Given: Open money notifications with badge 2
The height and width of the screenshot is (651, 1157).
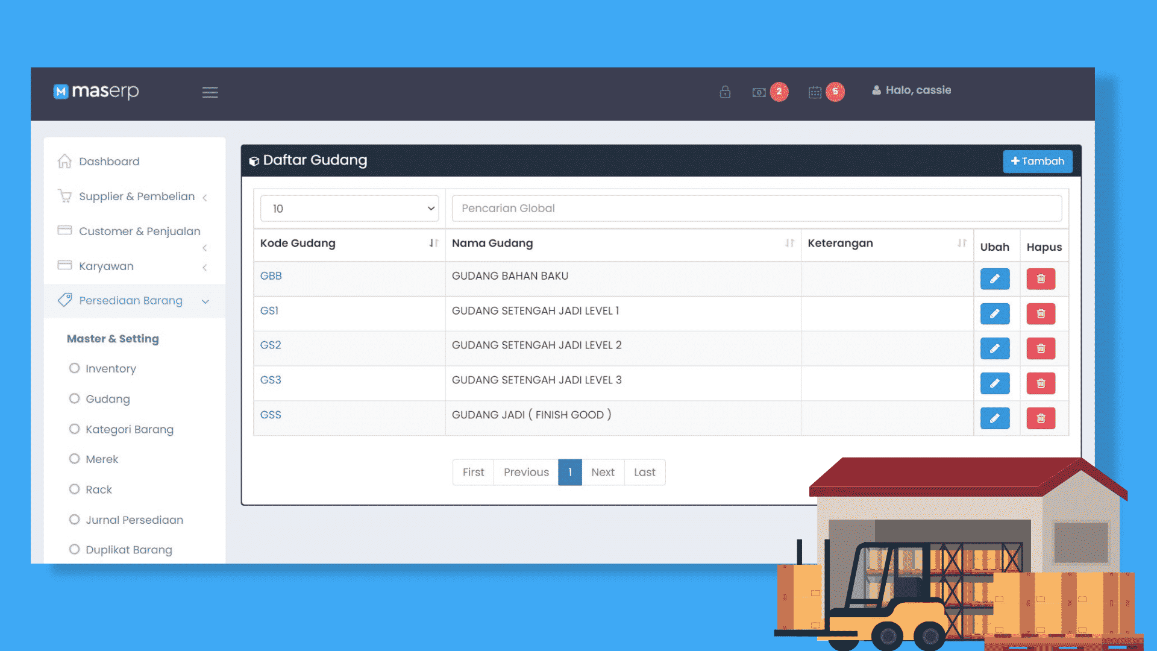Looking at the screenshot, I should (x=760, y=92).
